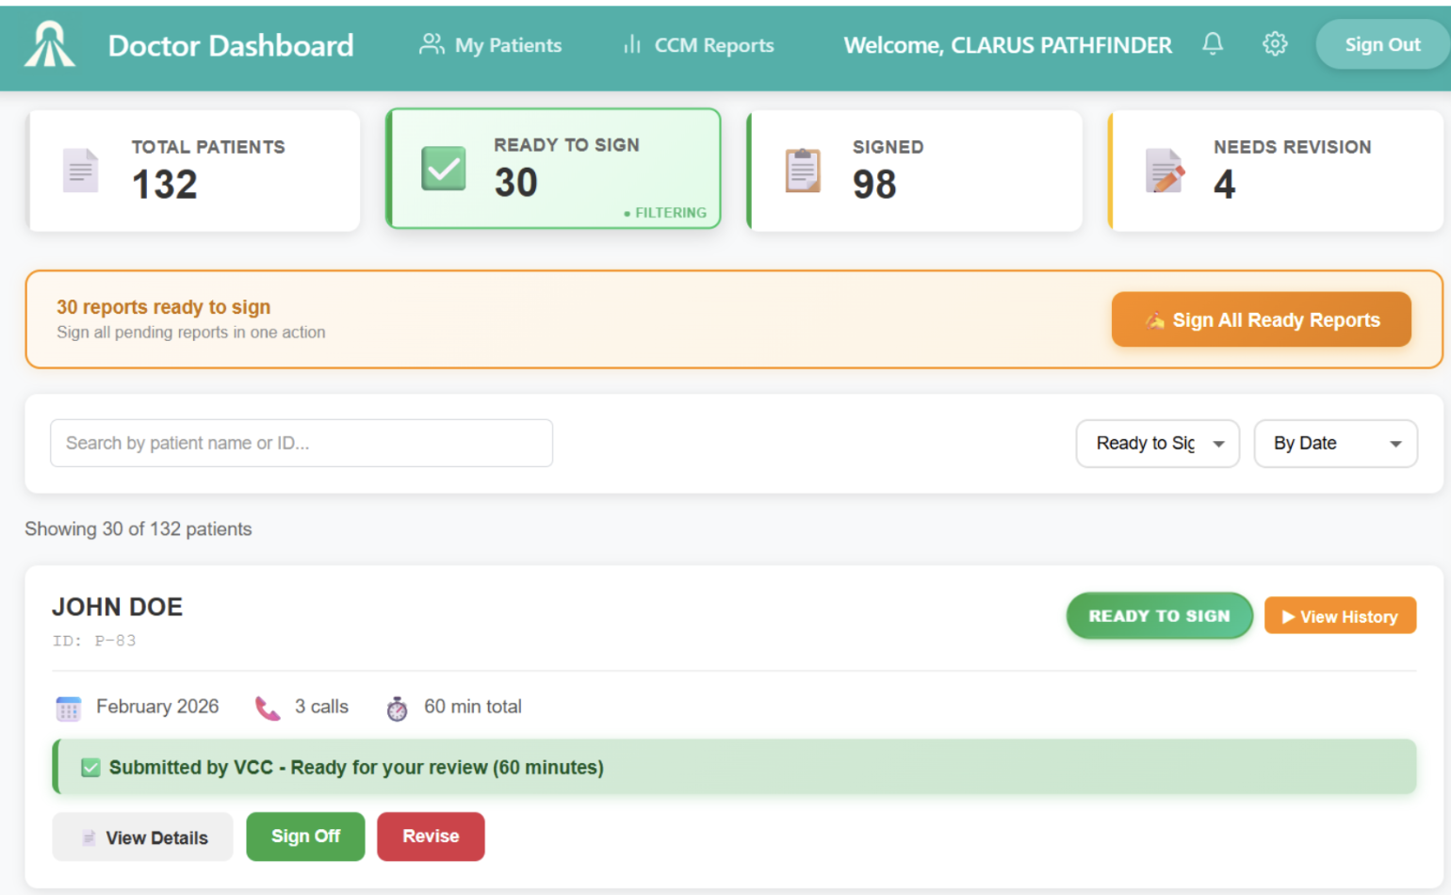Click the bell notification icon

(1214, 43)
